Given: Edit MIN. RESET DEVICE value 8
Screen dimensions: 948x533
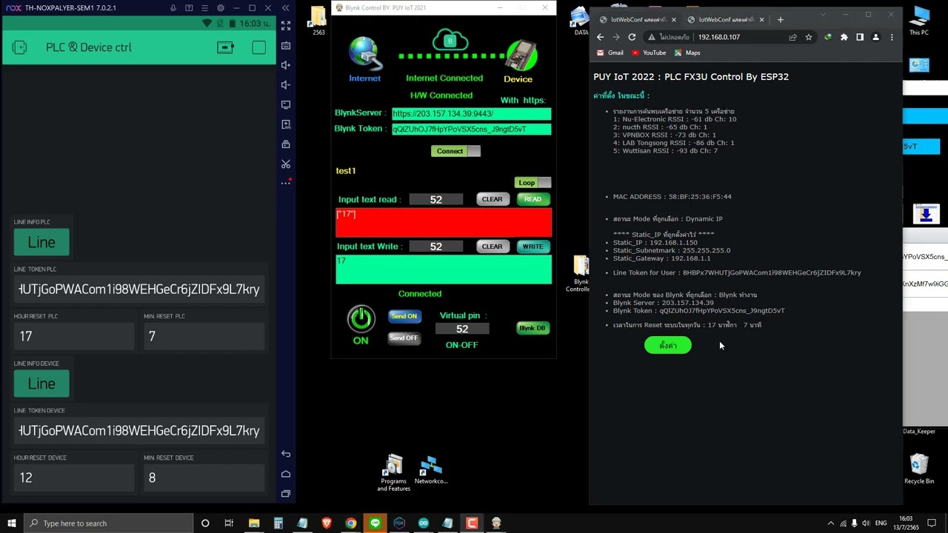Looking at the screenshot, I should (x=204, y=477).
